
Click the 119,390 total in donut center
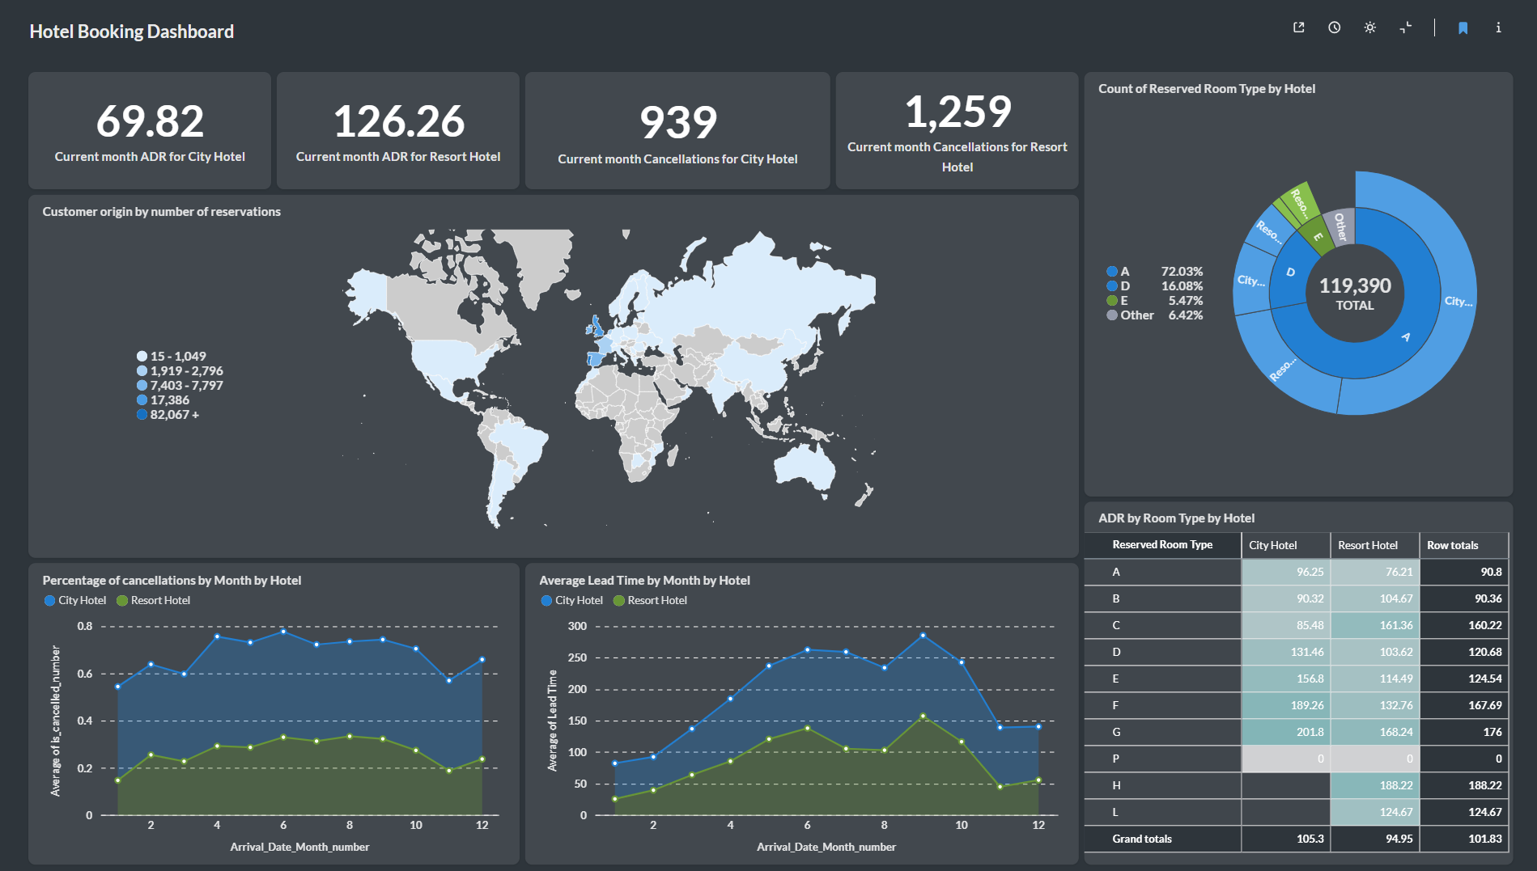pos(1354,286)
